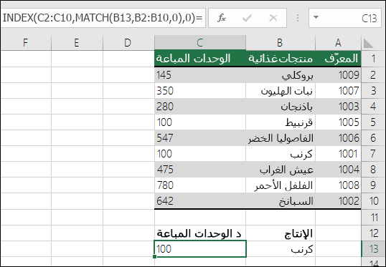Select row 12 header
Screen dimensions: 386x267
(374, 233)
